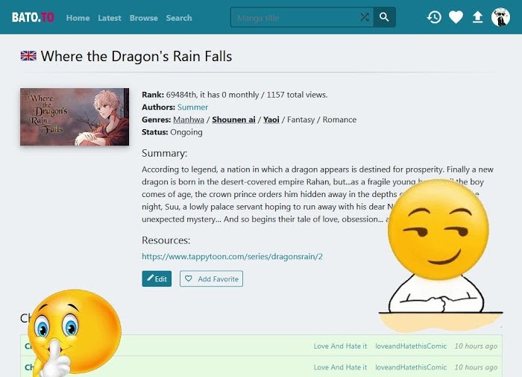
Task: Open the tappytoon.com resource link
Action: (232, 256)
